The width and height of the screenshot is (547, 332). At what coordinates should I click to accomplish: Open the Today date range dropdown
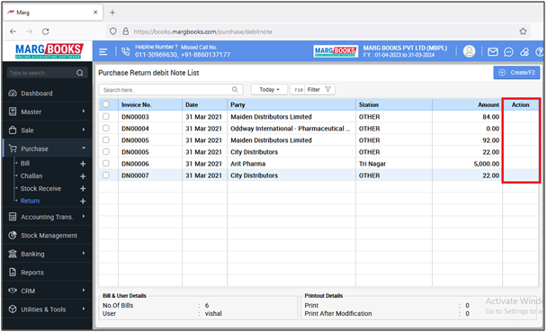click(x=269, y=90)
